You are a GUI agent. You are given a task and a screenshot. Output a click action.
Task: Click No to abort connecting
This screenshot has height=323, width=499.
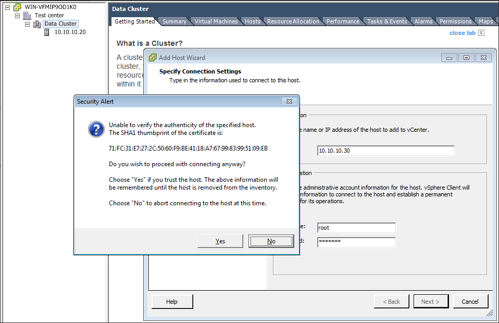[x=271, y=241]
